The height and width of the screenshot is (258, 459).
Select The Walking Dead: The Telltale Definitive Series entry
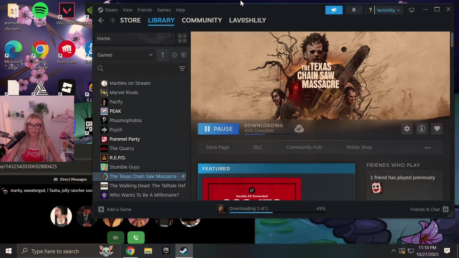(x=139, y=186)
